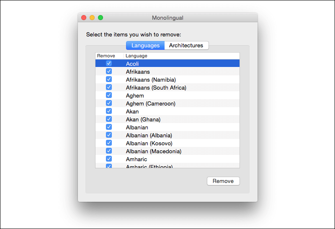Select the Albanian language name
Image resolution: width=335 pixels, height=229 pixels.
[137, 128]
